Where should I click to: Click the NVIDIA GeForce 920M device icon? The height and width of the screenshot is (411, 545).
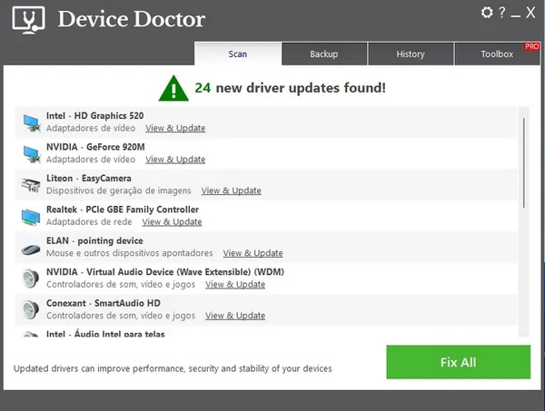pyautogui.click(x=31, y=152)
